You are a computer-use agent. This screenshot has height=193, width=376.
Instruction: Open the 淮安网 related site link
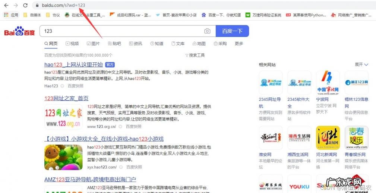265,155
